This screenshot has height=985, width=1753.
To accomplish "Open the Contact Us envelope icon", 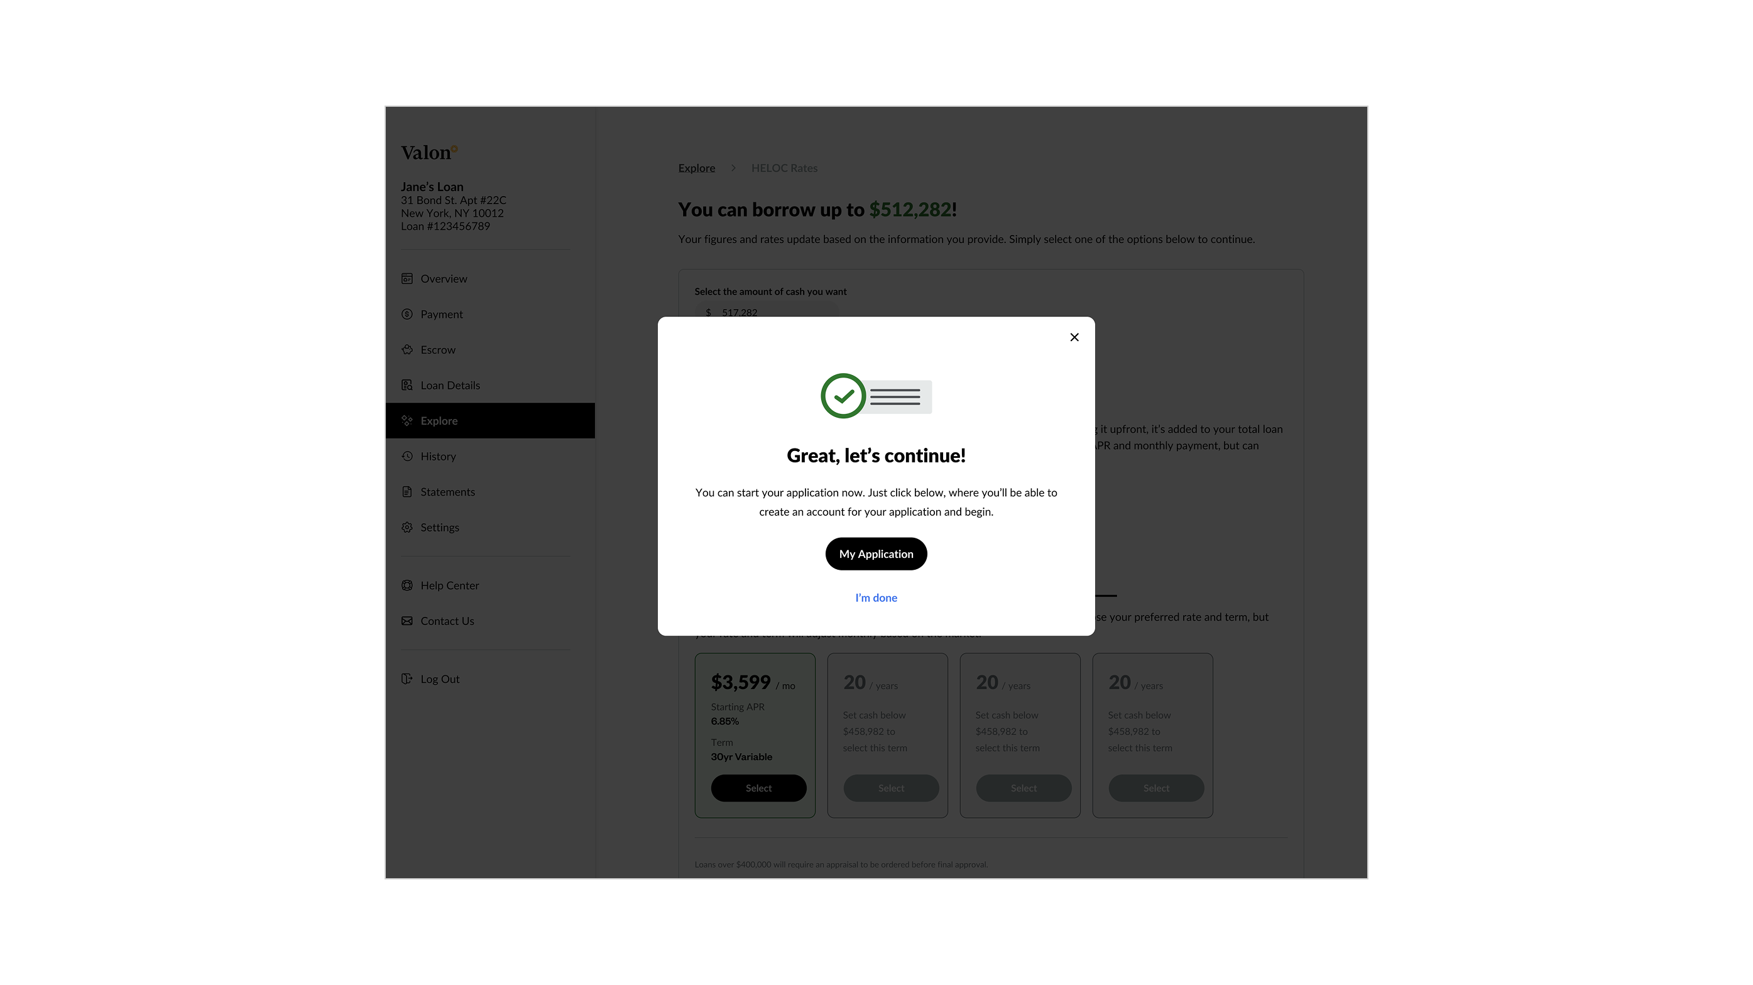I will pyautogui.click(x=407, y=621).
